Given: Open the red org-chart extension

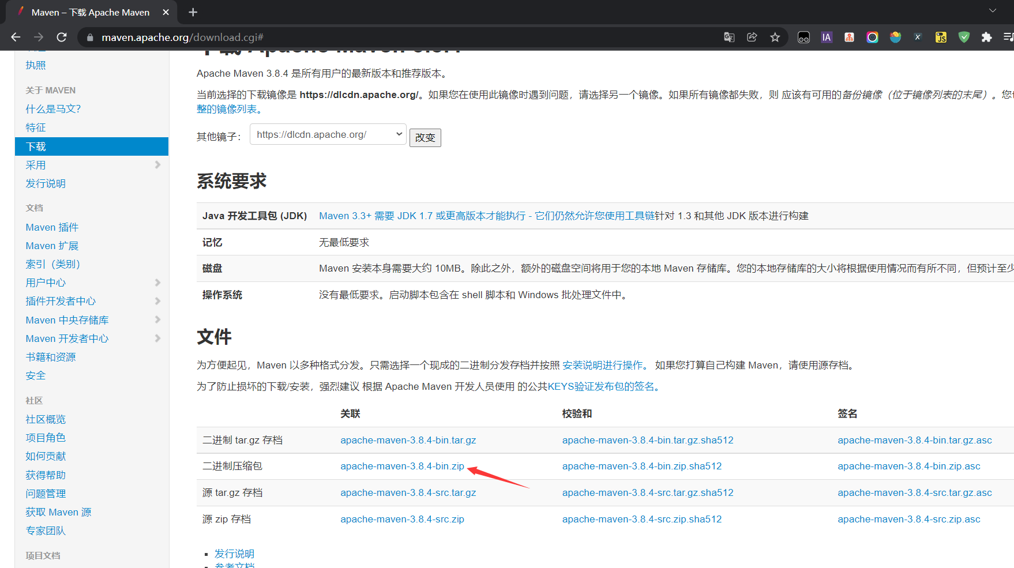Looking at the screenshot, I should (850, 37).
